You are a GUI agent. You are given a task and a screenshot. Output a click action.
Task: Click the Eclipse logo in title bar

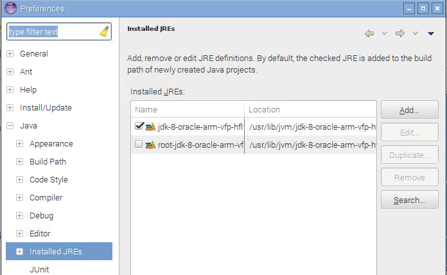click(10, 8)
